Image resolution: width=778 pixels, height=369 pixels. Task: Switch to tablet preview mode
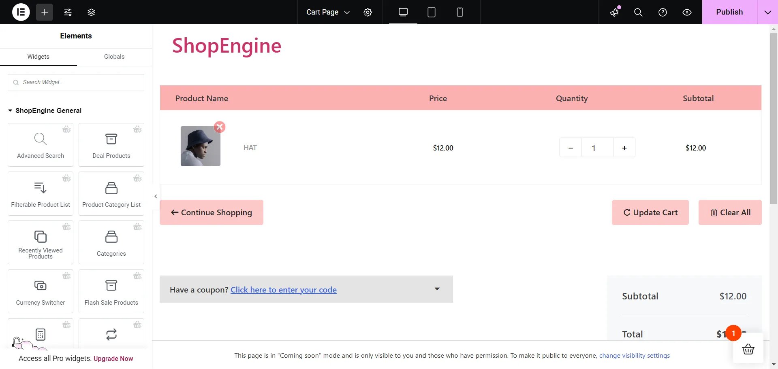coord(432,12)
